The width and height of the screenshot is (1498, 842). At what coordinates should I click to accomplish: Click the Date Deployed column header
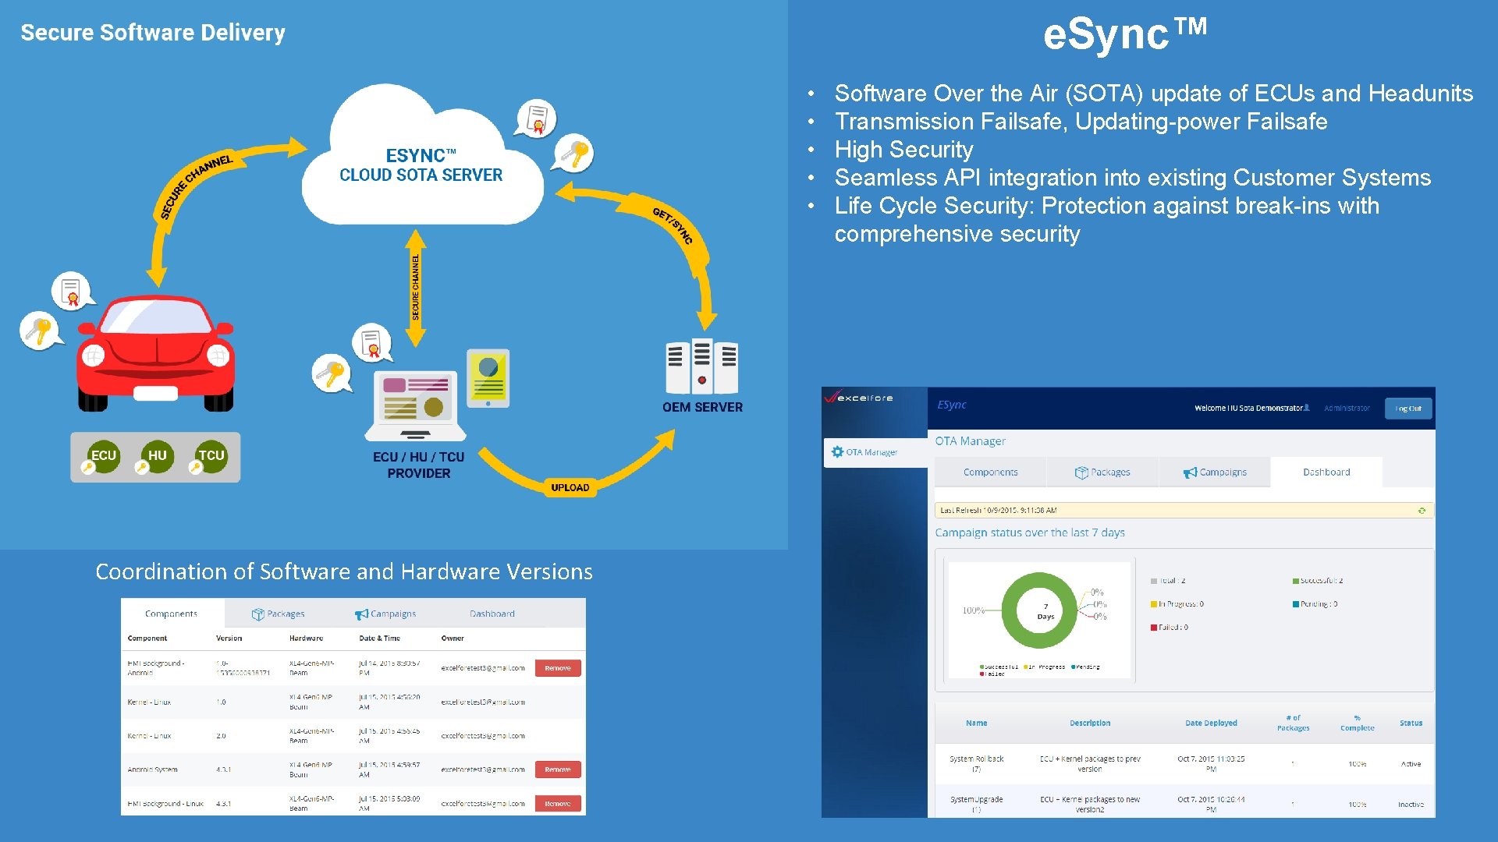tap(1211, 723)
